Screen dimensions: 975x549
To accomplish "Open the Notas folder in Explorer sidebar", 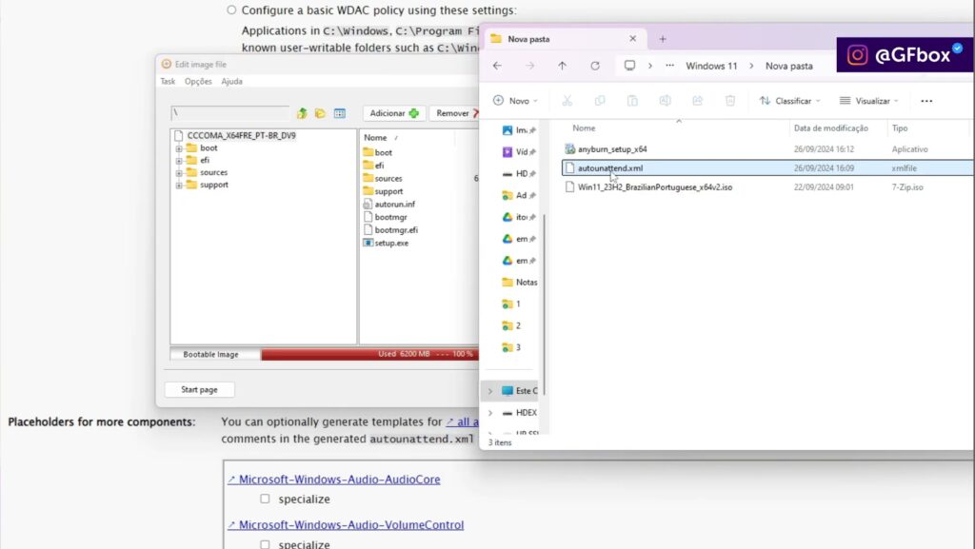I will tap(520, 283).
